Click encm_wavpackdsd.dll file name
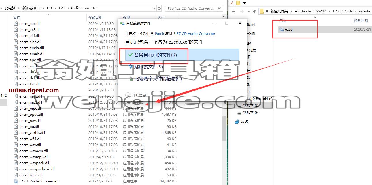The width and height of the screenshot is (372, 185). (x=37, y=169)
